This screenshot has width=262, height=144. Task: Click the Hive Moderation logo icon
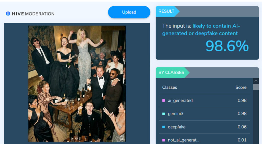[x=8, y=14]
